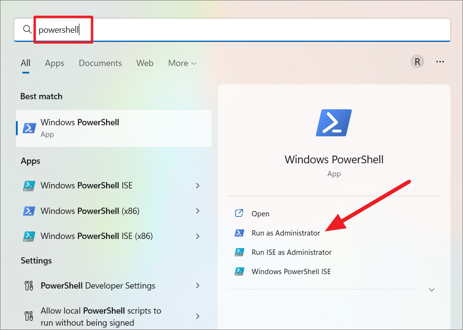Switch to the All tab
463x330 pixels.
[26, 63]
